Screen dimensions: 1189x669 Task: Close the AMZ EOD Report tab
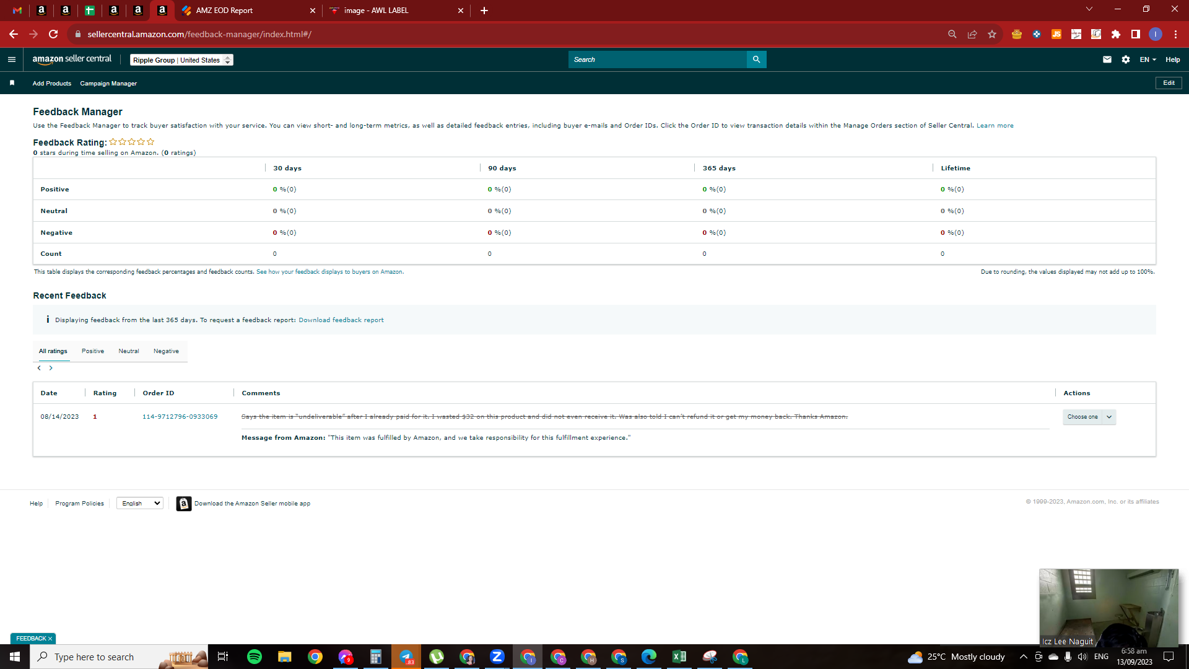click(312, 11)
